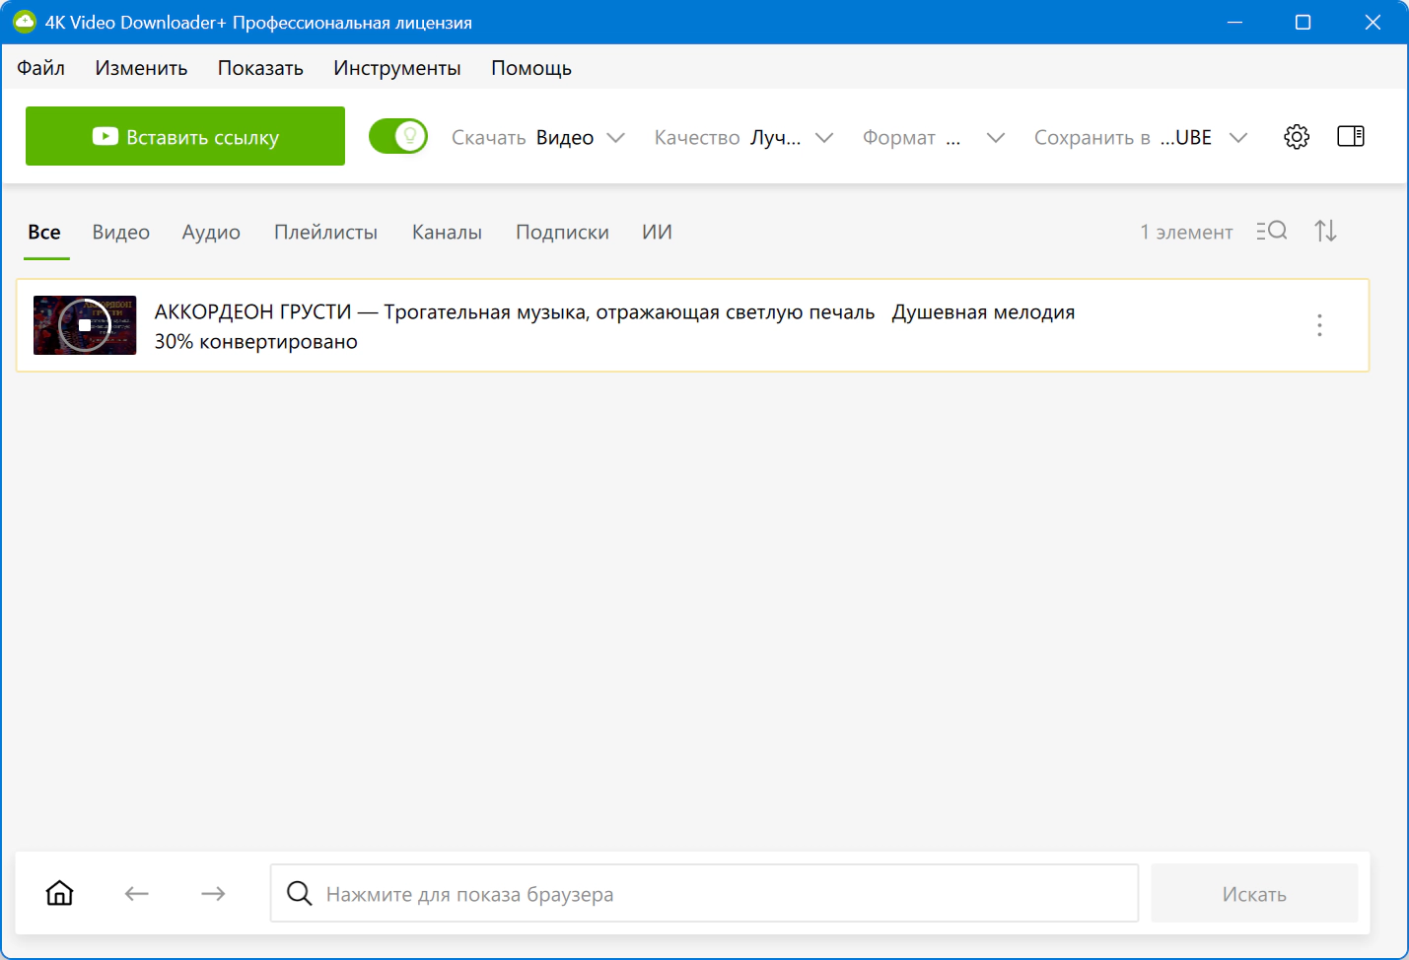Viewport: 1409px width, 960px height.
Task: Switch to the Подписки tab
Action: (x=562, y=233)
